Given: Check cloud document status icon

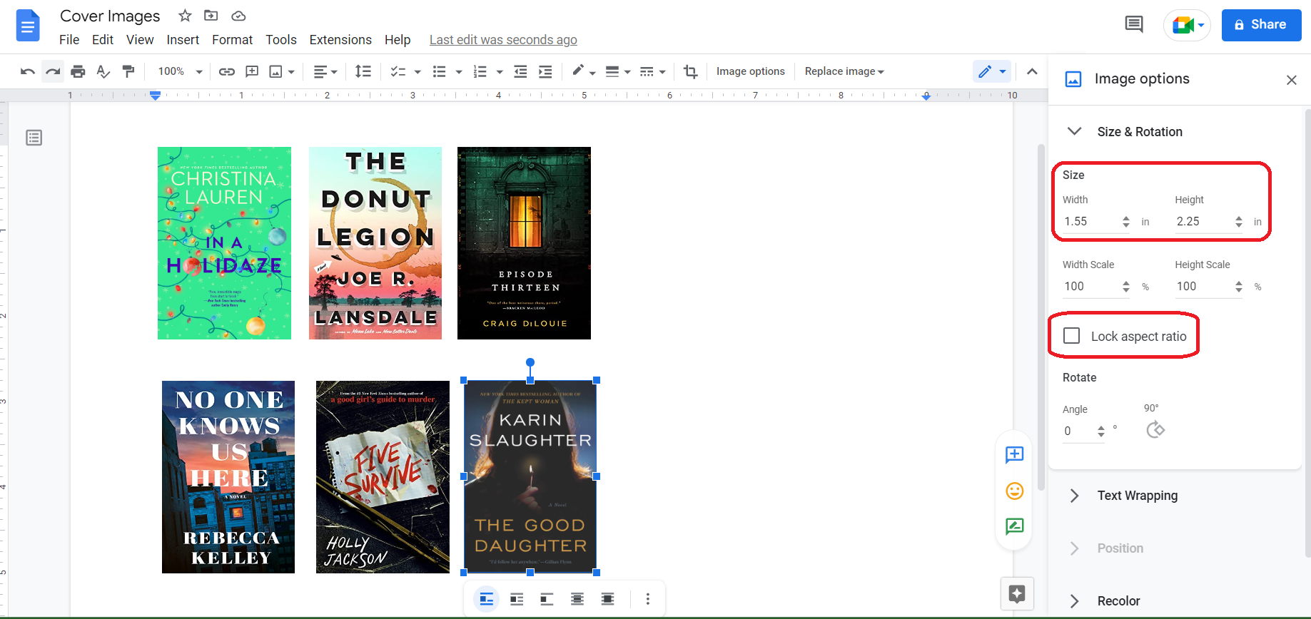Looking at the screenshot, I should 239,16.
